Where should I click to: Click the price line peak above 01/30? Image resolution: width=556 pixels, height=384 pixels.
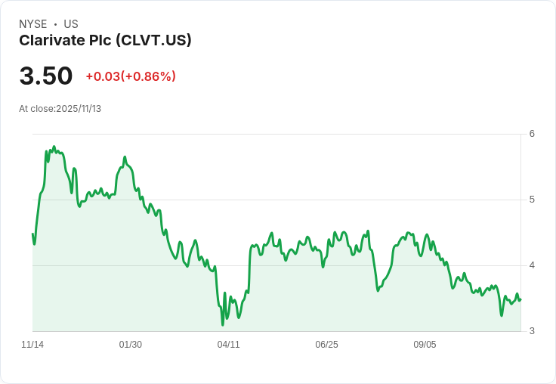[x=125, y=157]
